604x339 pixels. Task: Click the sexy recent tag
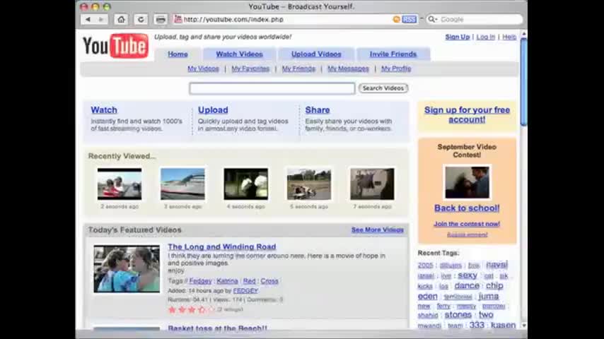[467, 275]
